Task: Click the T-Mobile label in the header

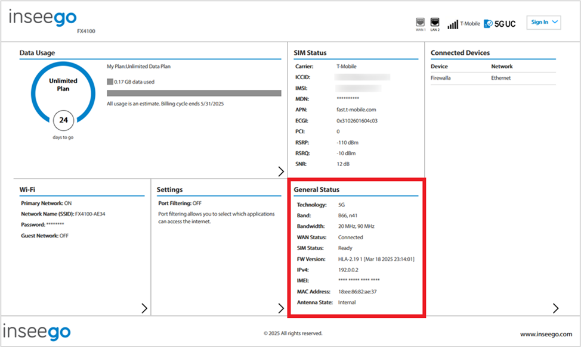Action: click(470, 24)
